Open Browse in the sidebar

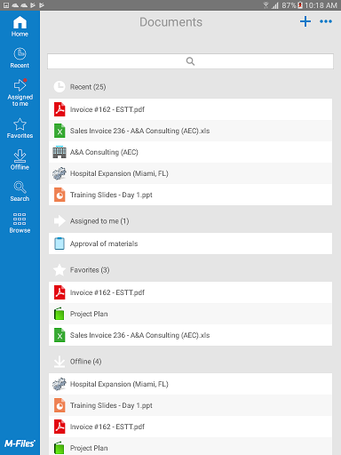20,223
